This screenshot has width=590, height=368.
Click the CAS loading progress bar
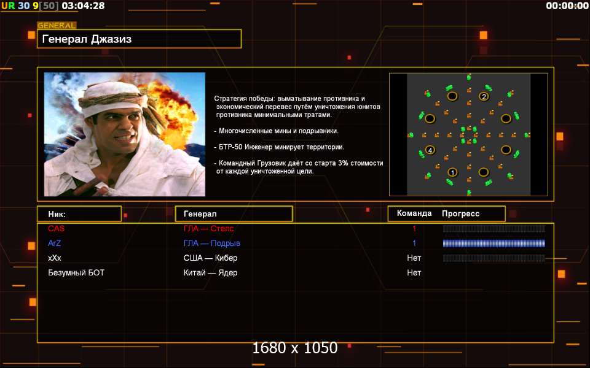[494, 228]
